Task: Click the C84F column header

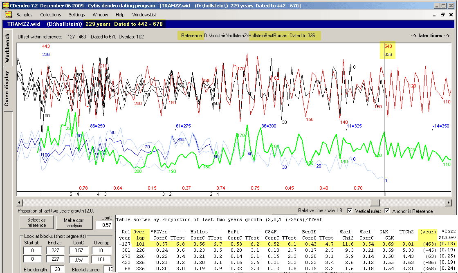Action: [281, 232]
